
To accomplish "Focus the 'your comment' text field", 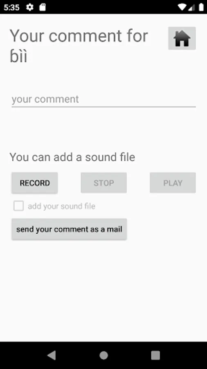I will pyautogui.click(x=103, y=99).
